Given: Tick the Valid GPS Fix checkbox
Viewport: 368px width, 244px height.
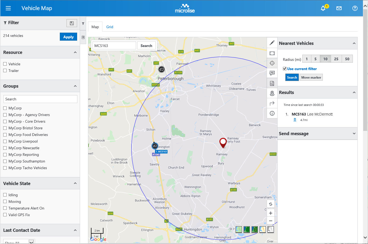Looking at the screenshot, I should click(x=5, y=215).
